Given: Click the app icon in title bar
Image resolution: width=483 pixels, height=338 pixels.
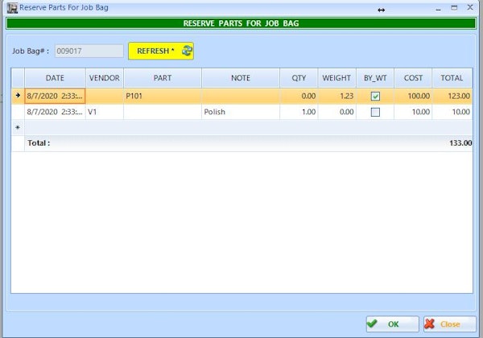Looking at the screenshot, I should (x=11, y=8).
